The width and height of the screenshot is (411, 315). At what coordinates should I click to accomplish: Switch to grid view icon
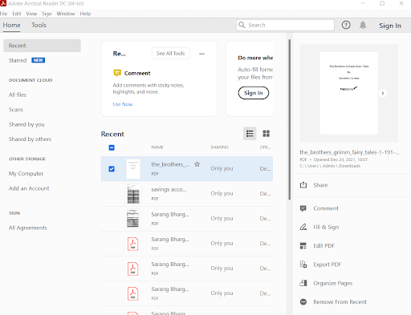[266, 134]
